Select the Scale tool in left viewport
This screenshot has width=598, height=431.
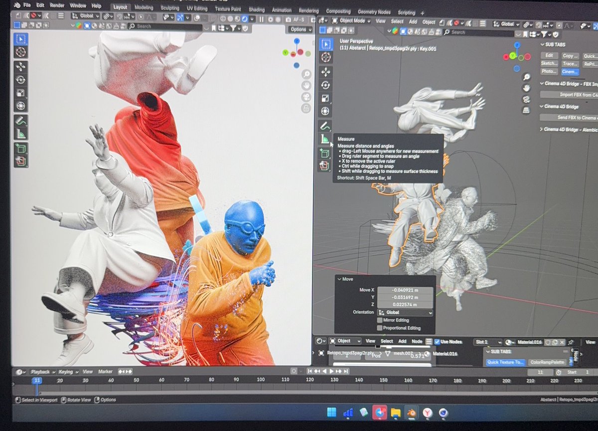(21, 93)
